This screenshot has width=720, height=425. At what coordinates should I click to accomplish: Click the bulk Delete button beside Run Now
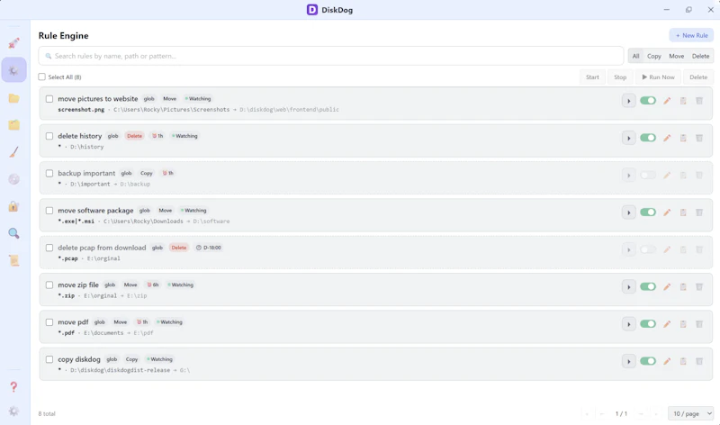click(x=698, y=77)
